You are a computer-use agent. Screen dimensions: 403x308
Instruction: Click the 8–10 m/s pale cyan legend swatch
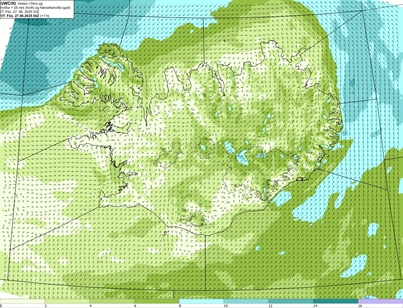click(201, 301)
